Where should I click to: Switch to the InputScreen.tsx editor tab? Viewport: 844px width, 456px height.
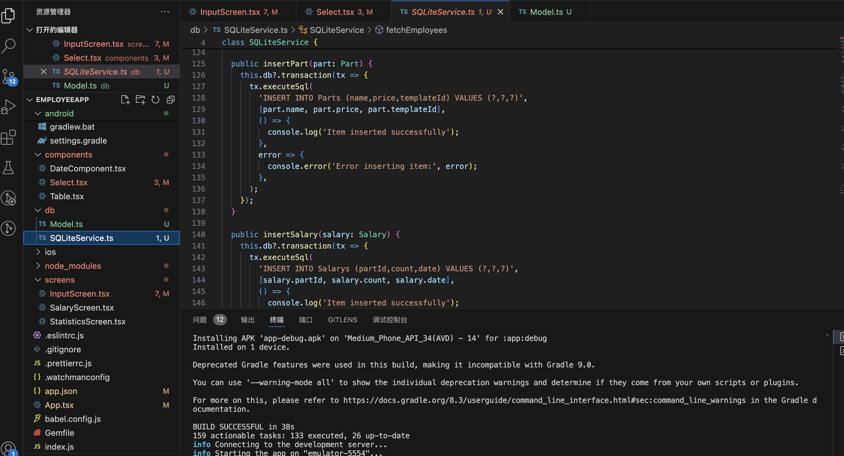[x=238, y=12]
